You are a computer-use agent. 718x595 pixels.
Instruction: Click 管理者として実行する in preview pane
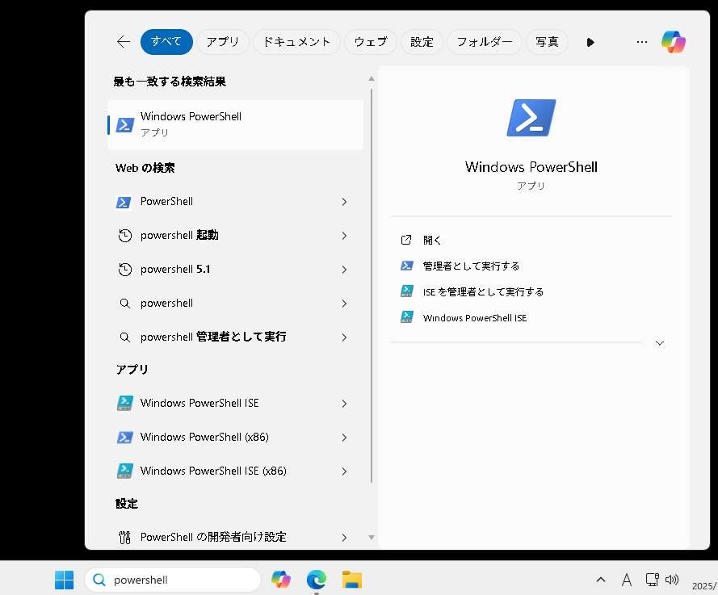pyautogui.click(x=471, y=266)
